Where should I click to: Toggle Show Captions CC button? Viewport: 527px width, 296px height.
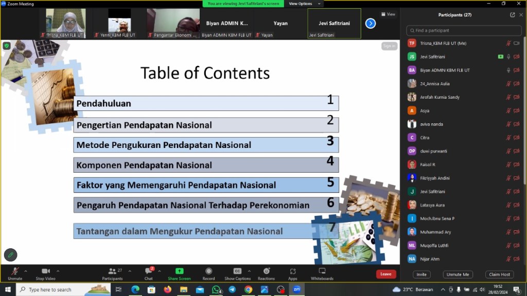237,273
